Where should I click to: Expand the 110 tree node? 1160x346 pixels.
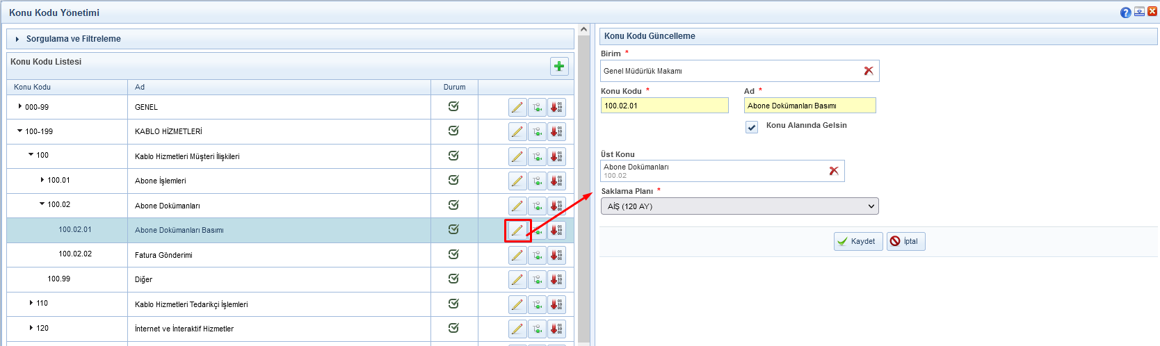(x=31, y=303)
